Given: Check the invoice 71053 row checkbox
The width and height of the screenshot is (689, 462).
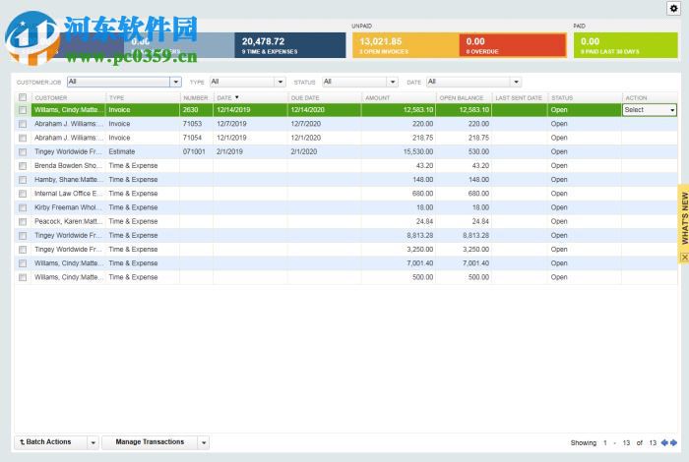Looking at the screenshot, I should click(x=23, y=124).
